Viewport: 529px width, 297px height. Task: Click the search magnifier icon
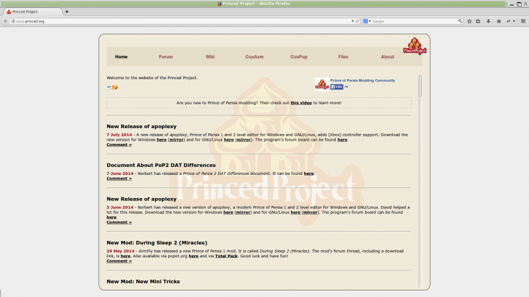coord(460,21)
